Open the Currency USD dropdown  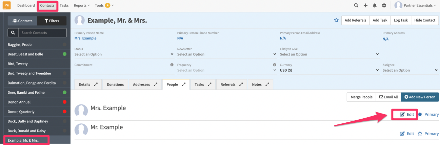pos(329,70)
